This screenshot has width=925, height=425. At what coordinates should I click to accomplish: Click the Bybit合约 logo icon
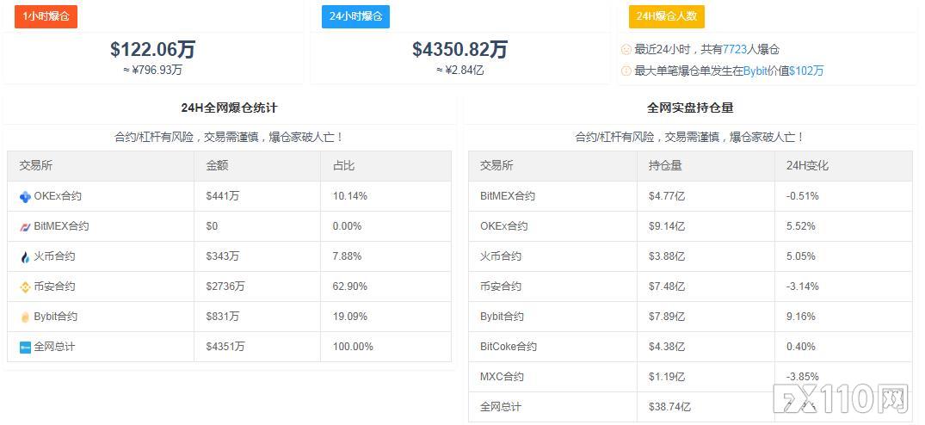coord(25,317)
